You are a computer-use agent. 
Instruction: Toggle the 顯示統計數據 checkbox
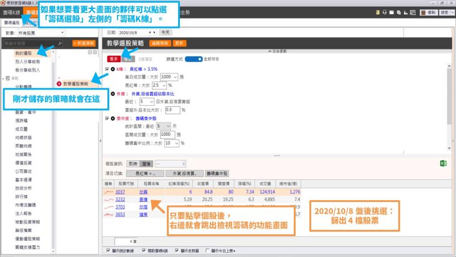[108, 250]
